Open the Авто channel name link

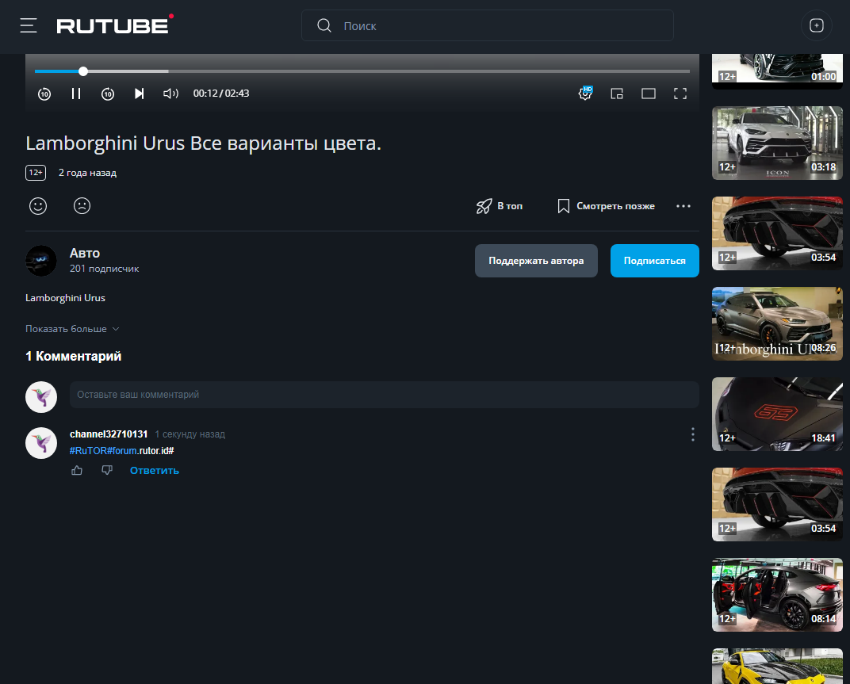pyautogui.click(x=85, y=253)
